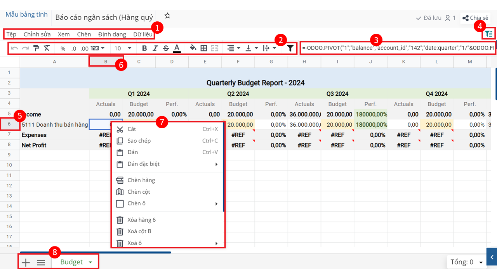
Task: Toggle bold formatting
Action: pyautogui.click(x=144, y=48)
